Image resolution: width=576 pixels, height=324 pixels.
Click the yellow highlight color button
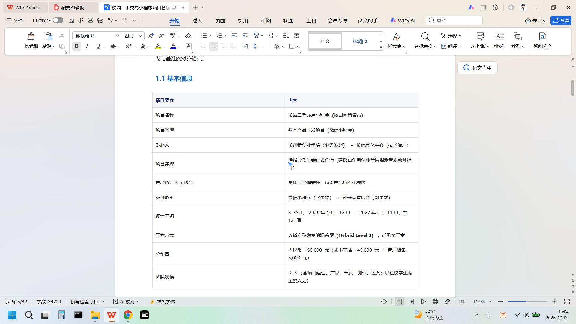[x=158, y=46]
